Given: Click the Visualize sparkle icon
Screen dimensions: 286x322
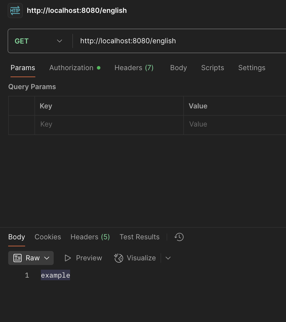Looking at the screenshot, I should point(119,258).
